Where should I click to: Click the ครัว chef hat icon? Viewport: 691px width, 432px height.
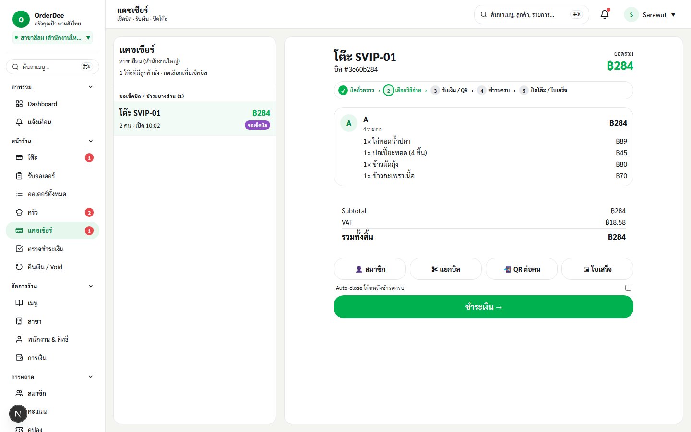coord(19,212)
